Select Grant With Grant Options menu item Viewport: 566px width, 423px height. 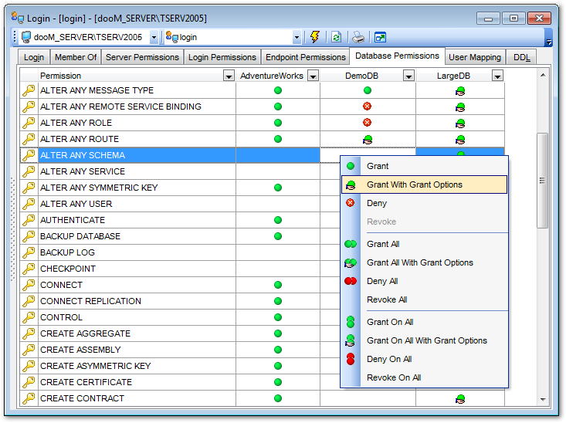(415, 184)
